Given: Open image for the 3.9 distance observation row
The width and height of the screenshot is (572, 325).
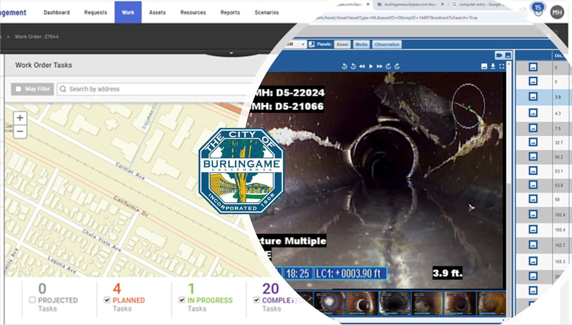Looking at the screenshot, I should (x=533, y=97).
